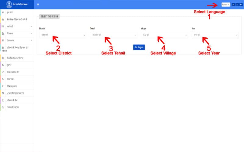This screenshot has height=152, width=244.
Task: Toggle the sidebar with the hamburger menu icon
Action: (x=38, y=5)
